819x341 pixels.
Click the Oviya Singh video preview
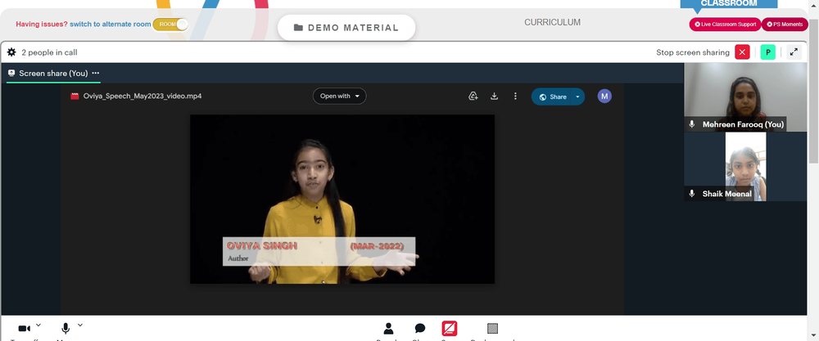(x=342, y=200)
